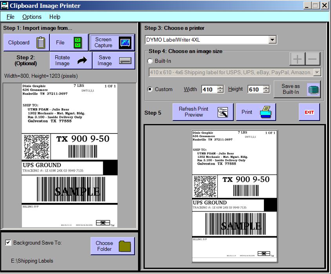This screenshot has width=331, height=274.
Task: Click the printer icon to print
Action: [266, 112]
